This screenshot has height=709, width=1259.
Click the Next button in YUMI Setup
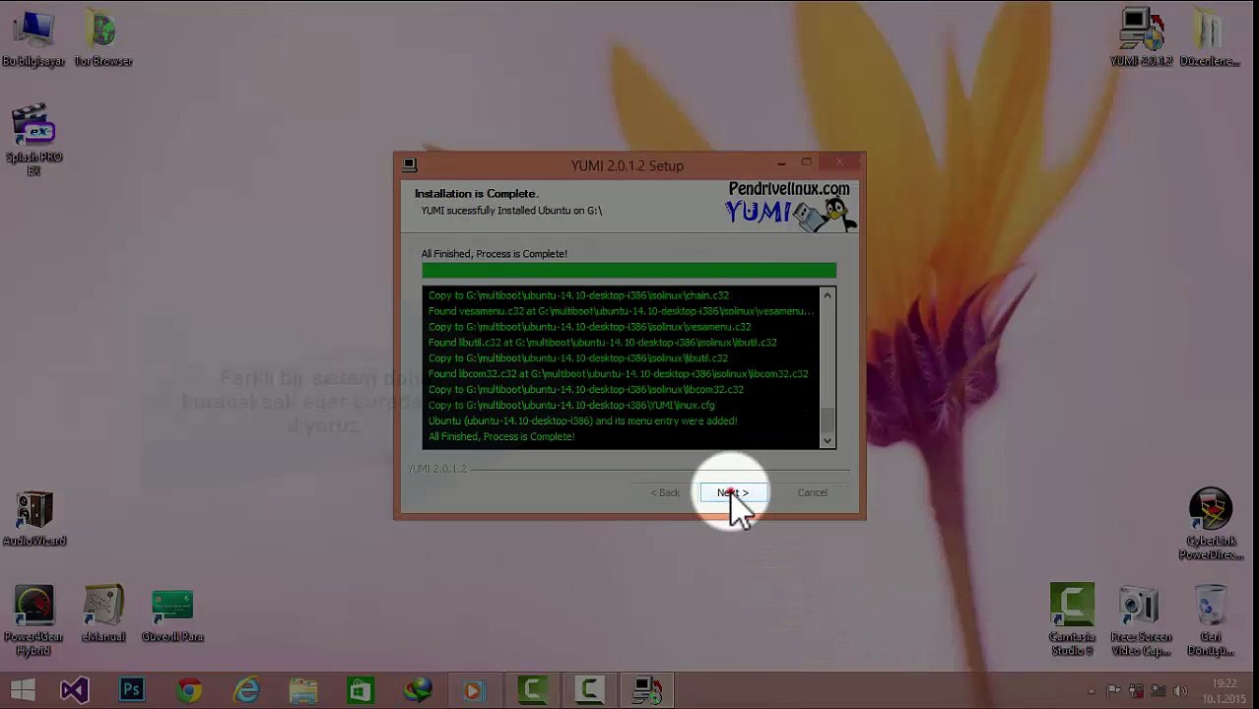733,492
